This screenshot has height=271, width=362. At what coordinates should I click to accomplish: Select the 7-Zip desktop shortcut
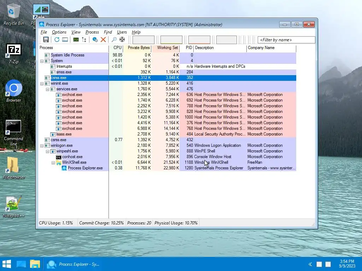14,54
